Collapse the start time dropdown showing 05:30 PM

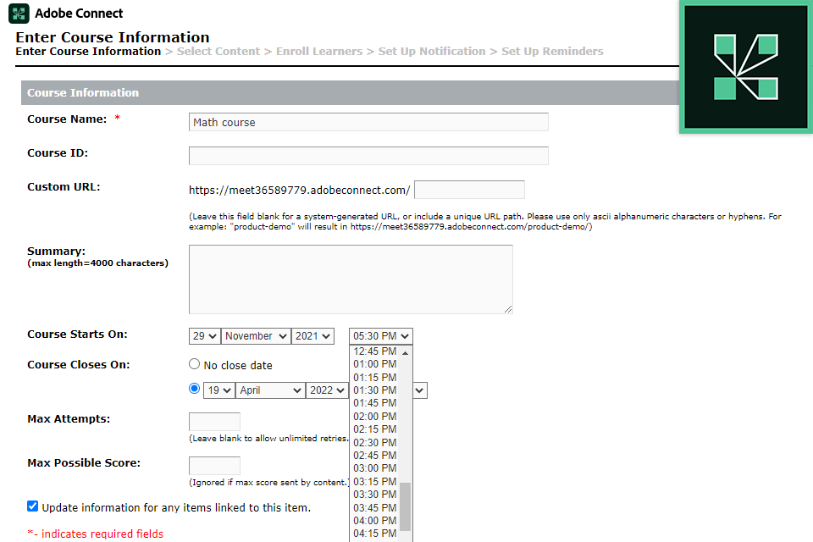[381, 336]
